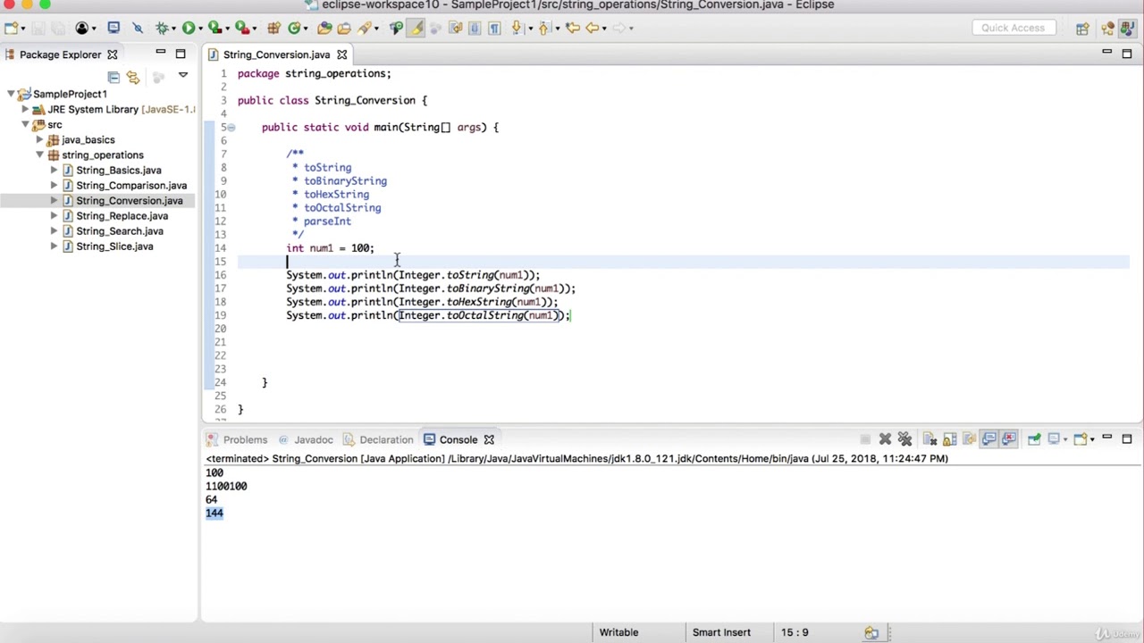Click the Quick Access search field
The image size is (1144, 643).
1013,28
